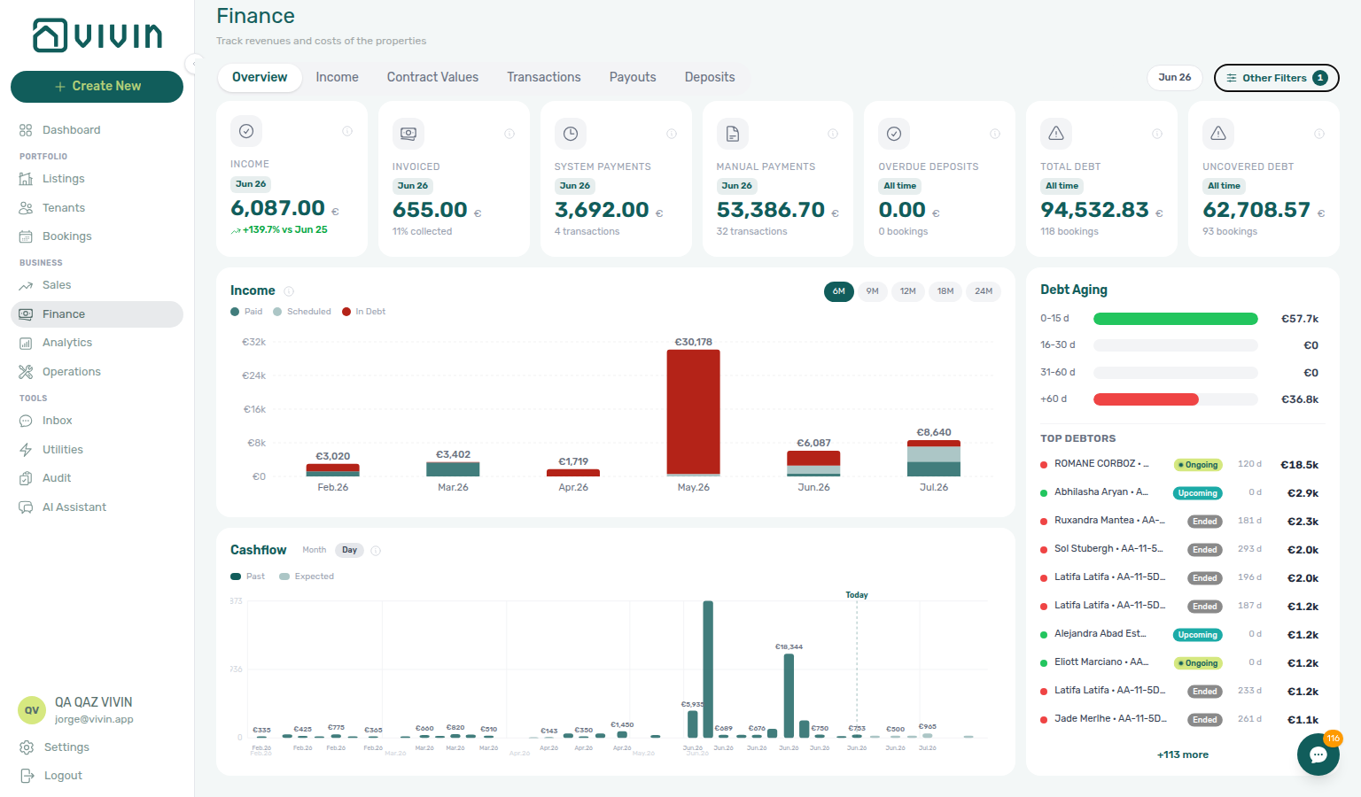Image resolution: width=1361 pixels, height=797 pixels.
Task: Switch to the Overview tab
Action: (260, 77)
